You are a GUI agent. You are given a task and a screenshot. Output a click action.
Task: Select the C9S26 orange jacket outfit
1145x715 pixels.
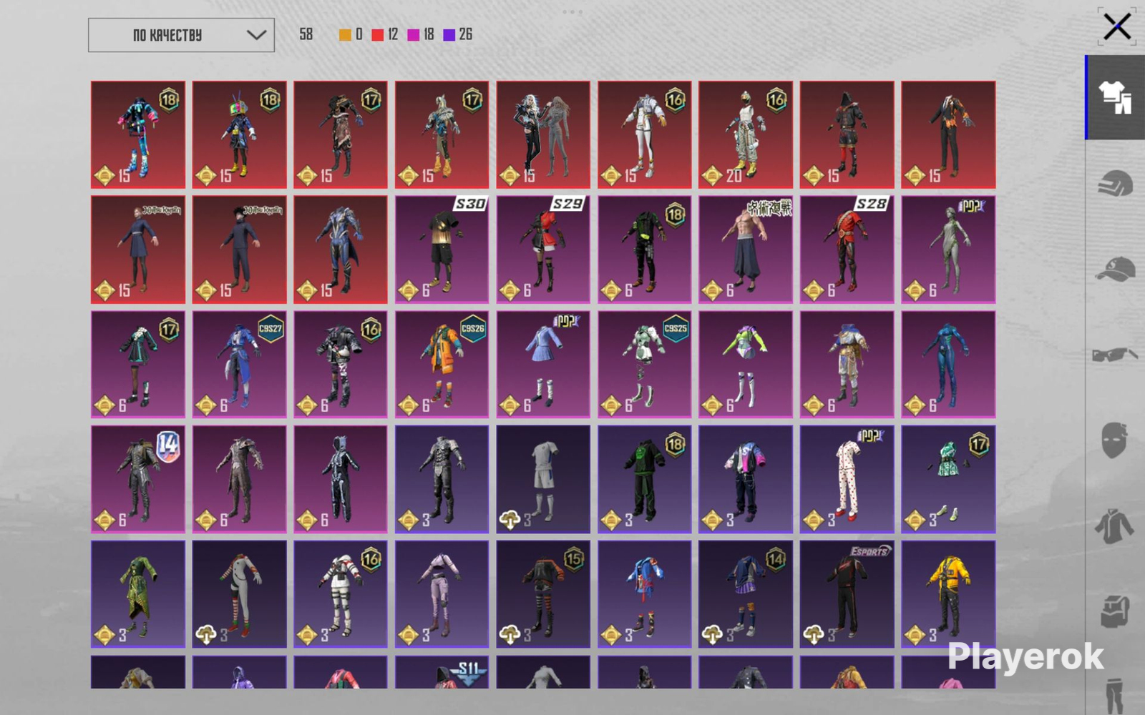pos(442,364)
